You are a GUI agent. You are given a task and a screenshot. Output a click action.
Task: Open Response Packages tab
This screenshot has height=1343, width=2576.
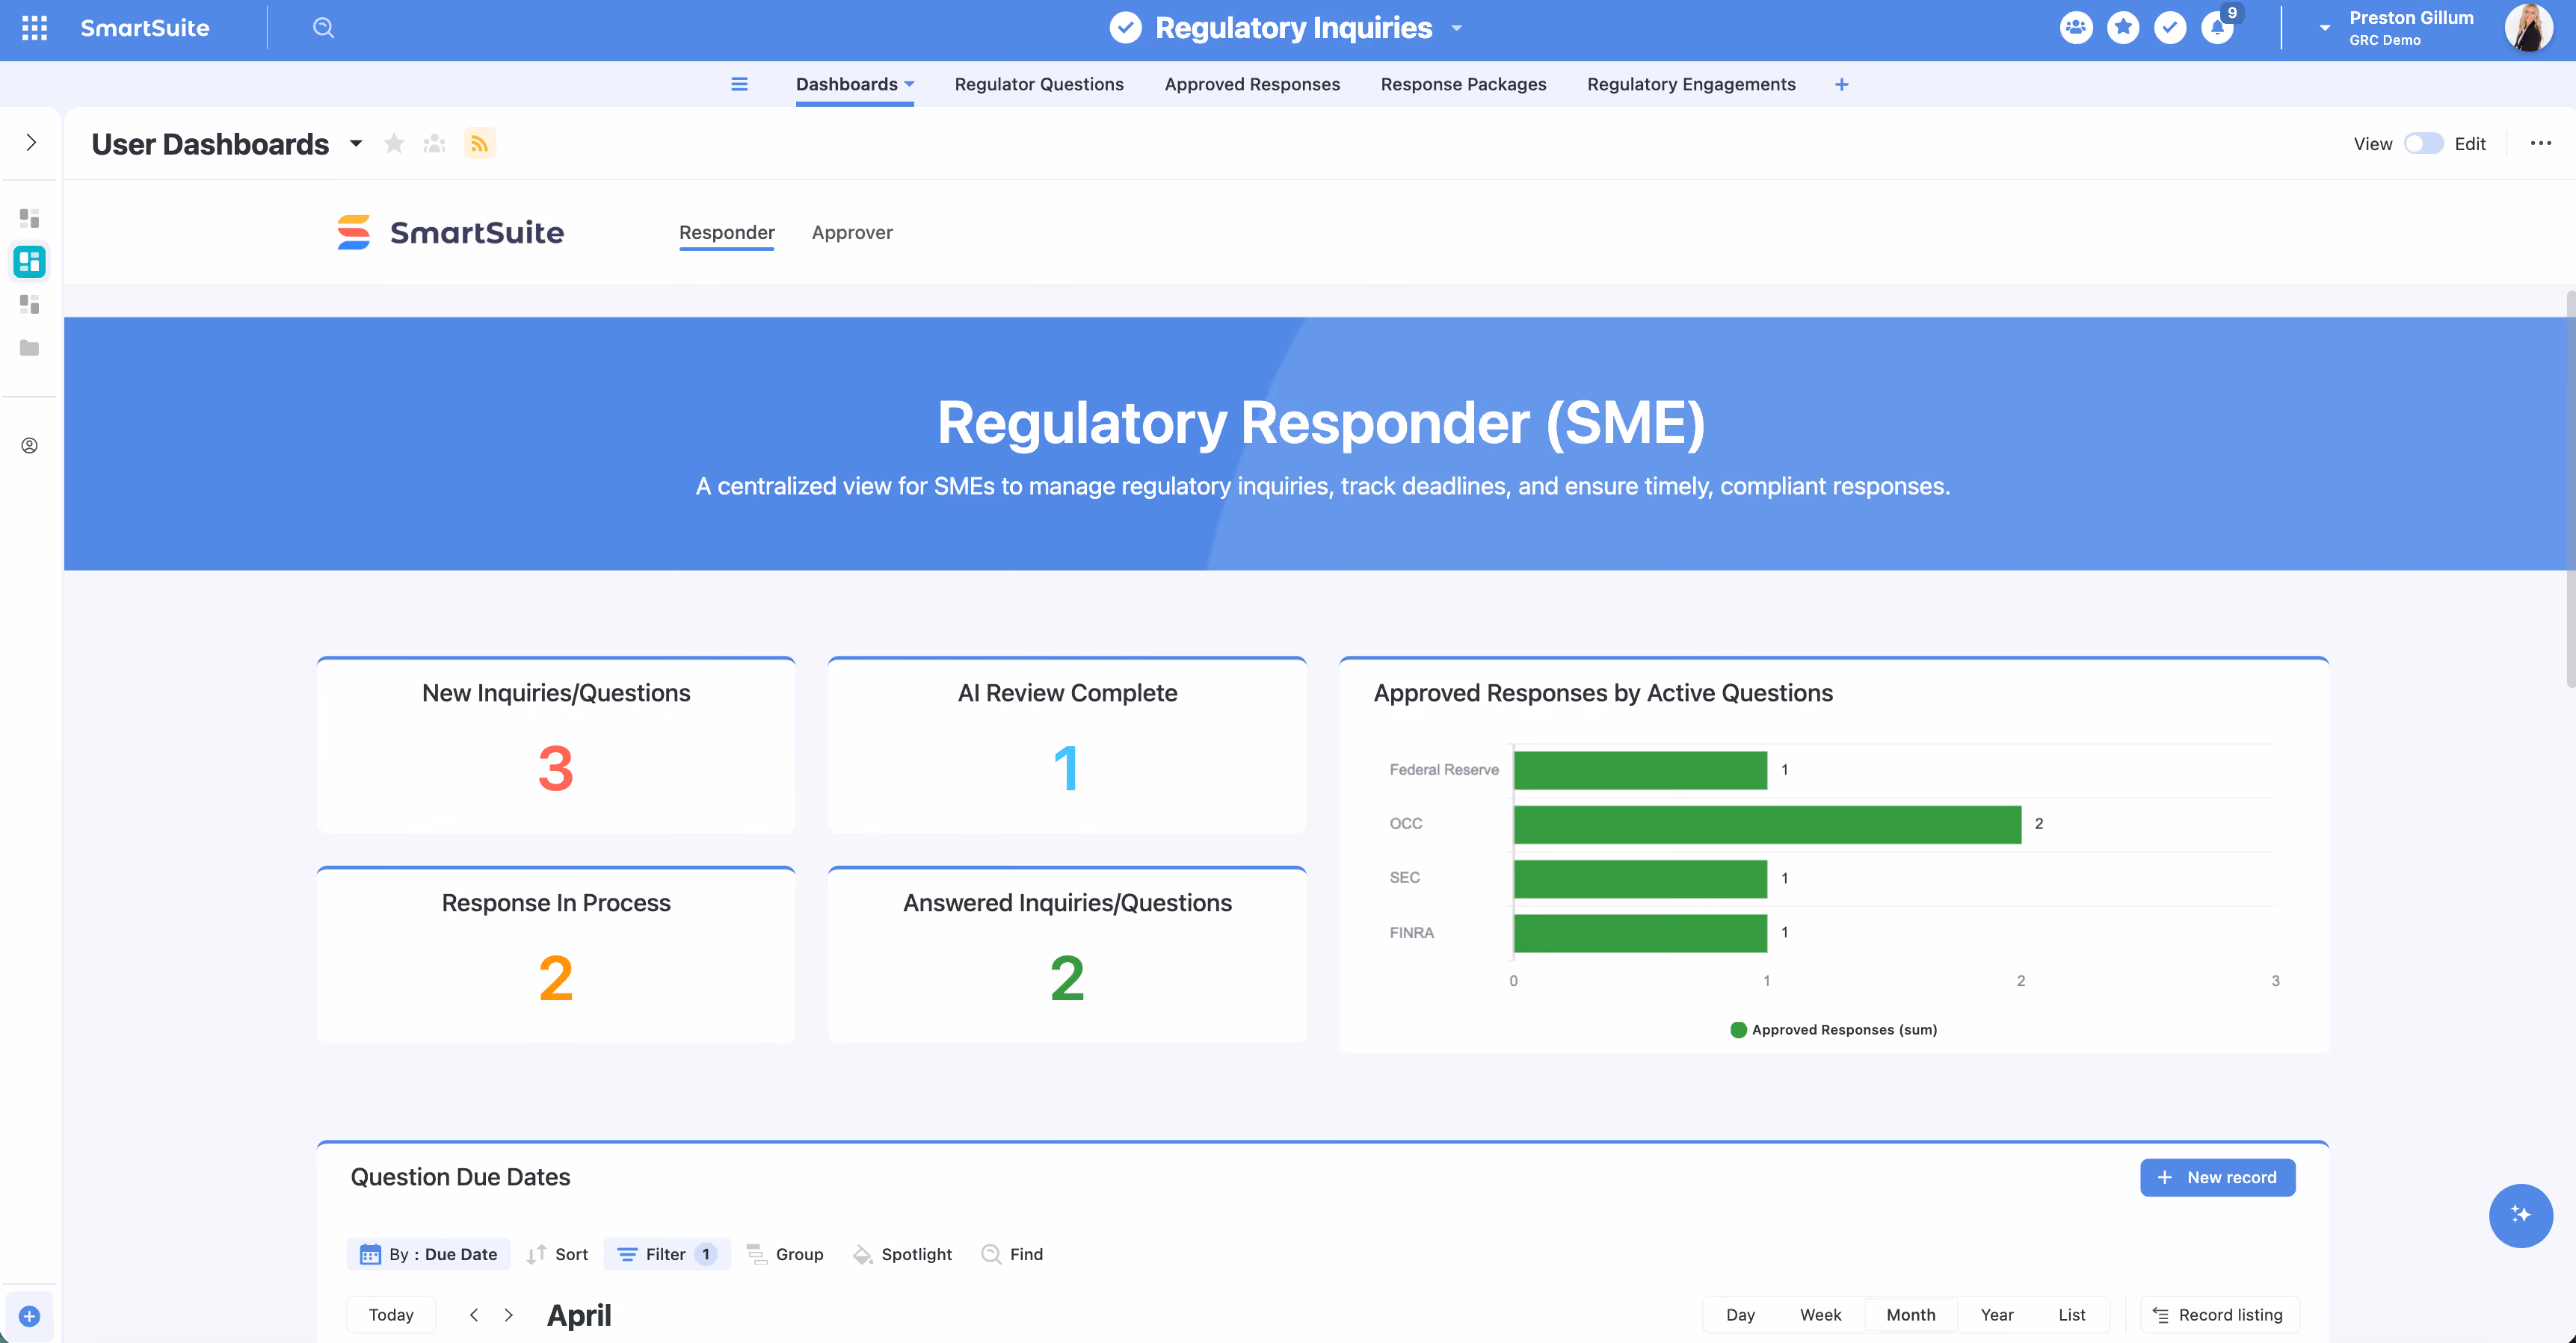pos(1463,84)
